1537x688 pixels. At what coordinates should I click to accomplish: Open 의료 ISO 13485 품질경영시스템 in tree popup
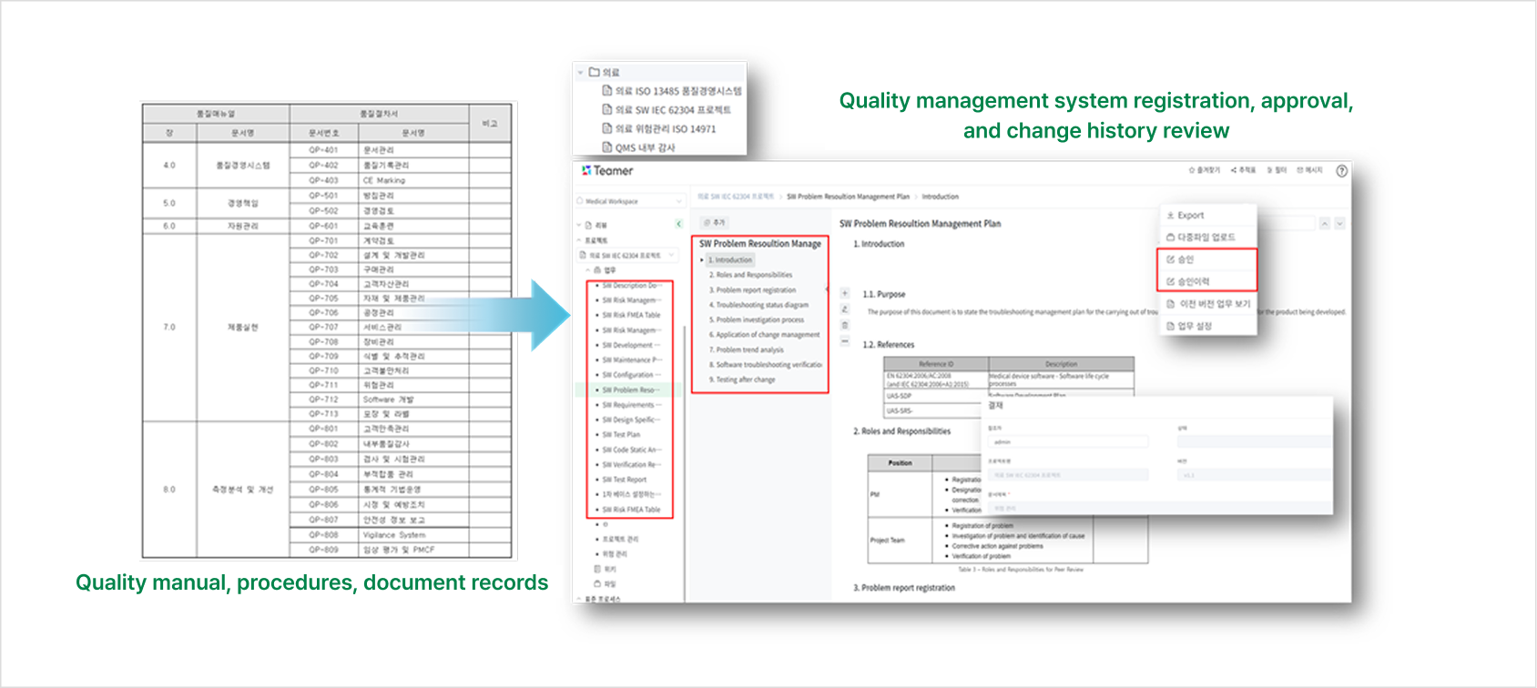[672, 91]
